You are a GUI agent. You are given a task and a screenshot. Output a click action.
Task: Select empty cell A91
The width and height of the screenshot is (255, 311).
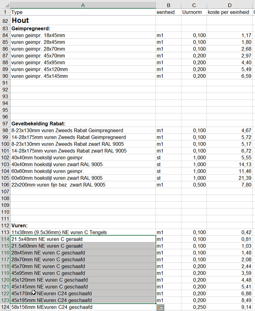[x=83, y=83]
